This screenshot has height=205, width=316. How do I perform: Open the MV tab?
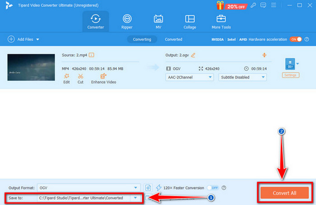coord(158,21)
